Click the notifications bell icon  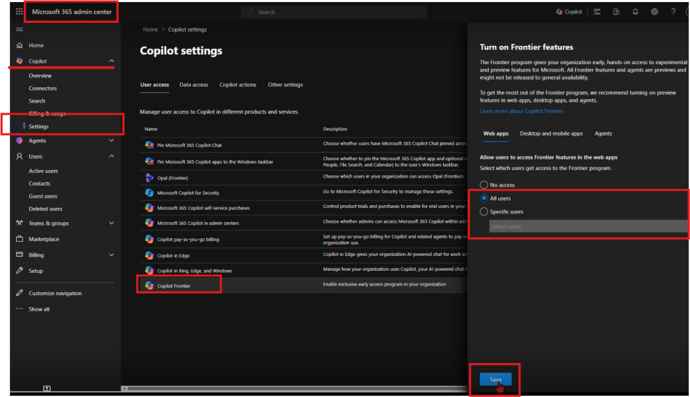point(635,11)
